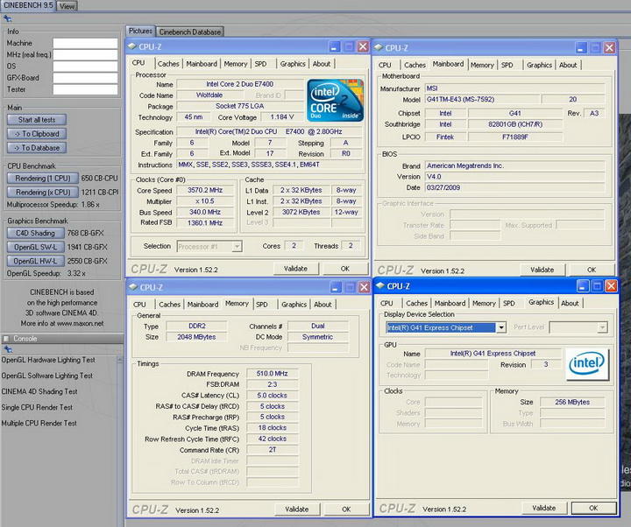Open the View tab at the top
The height and width of the screenshot is (527, 631).
[x=67, y=6]
